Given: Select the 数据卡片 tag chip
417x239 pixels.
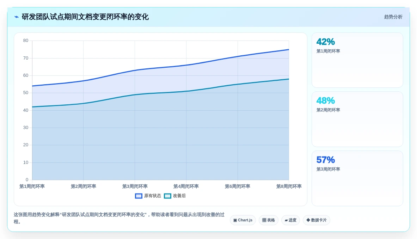Looking at the screenshot, I should click(317, 220).
